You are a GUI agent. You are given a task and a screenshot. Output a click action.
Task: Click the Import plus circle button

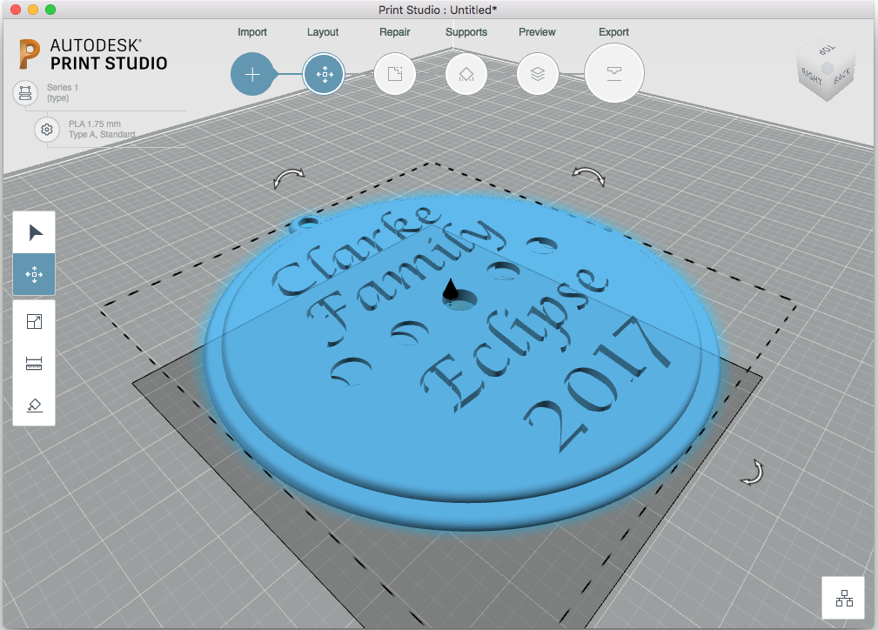pyautogui.click(x=252, y=74)
